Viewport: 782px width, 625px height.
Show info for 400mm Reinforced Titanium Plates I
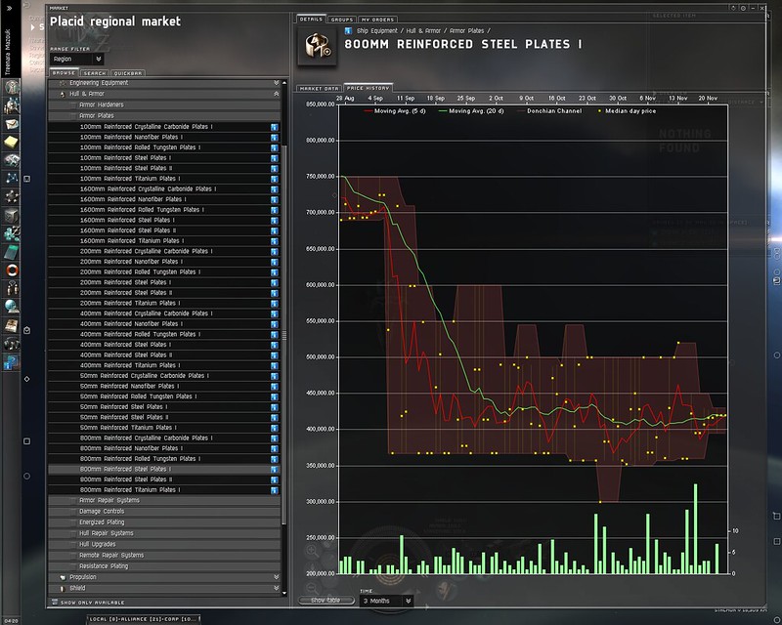coord(275,366)
